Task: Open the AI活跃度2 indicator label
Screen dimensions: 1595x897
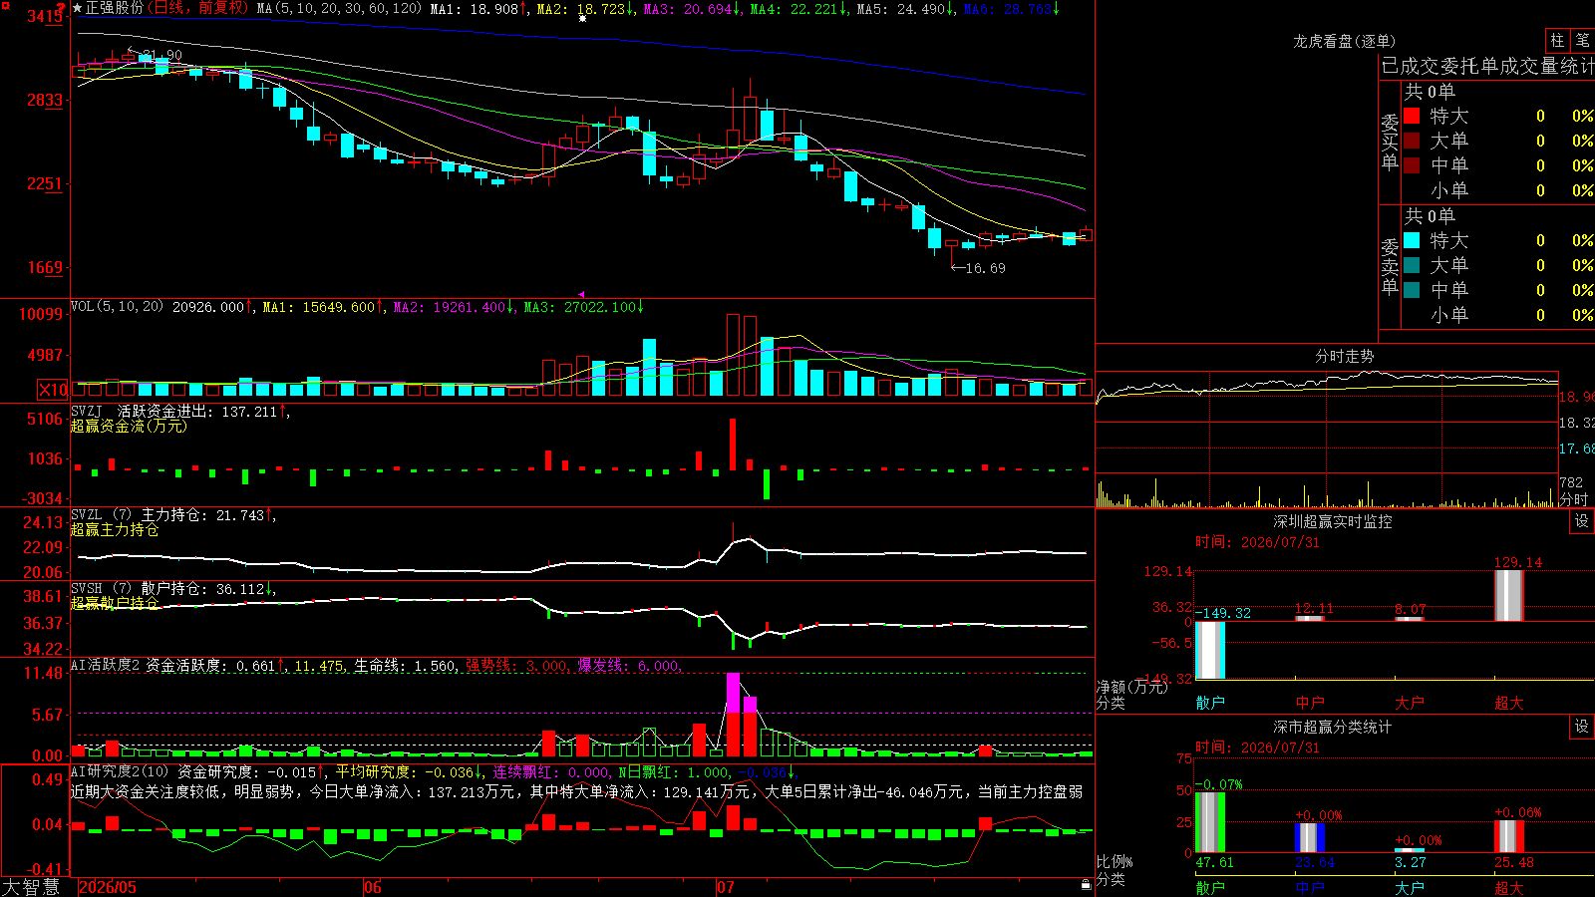Action: 106,665
